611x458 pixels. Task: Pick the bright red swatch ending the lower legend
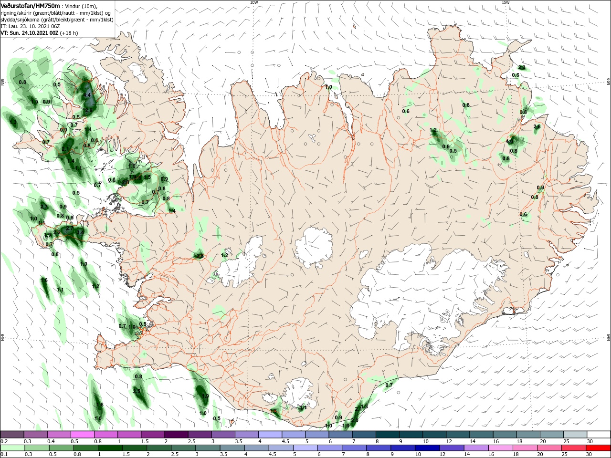click(599, 448)
